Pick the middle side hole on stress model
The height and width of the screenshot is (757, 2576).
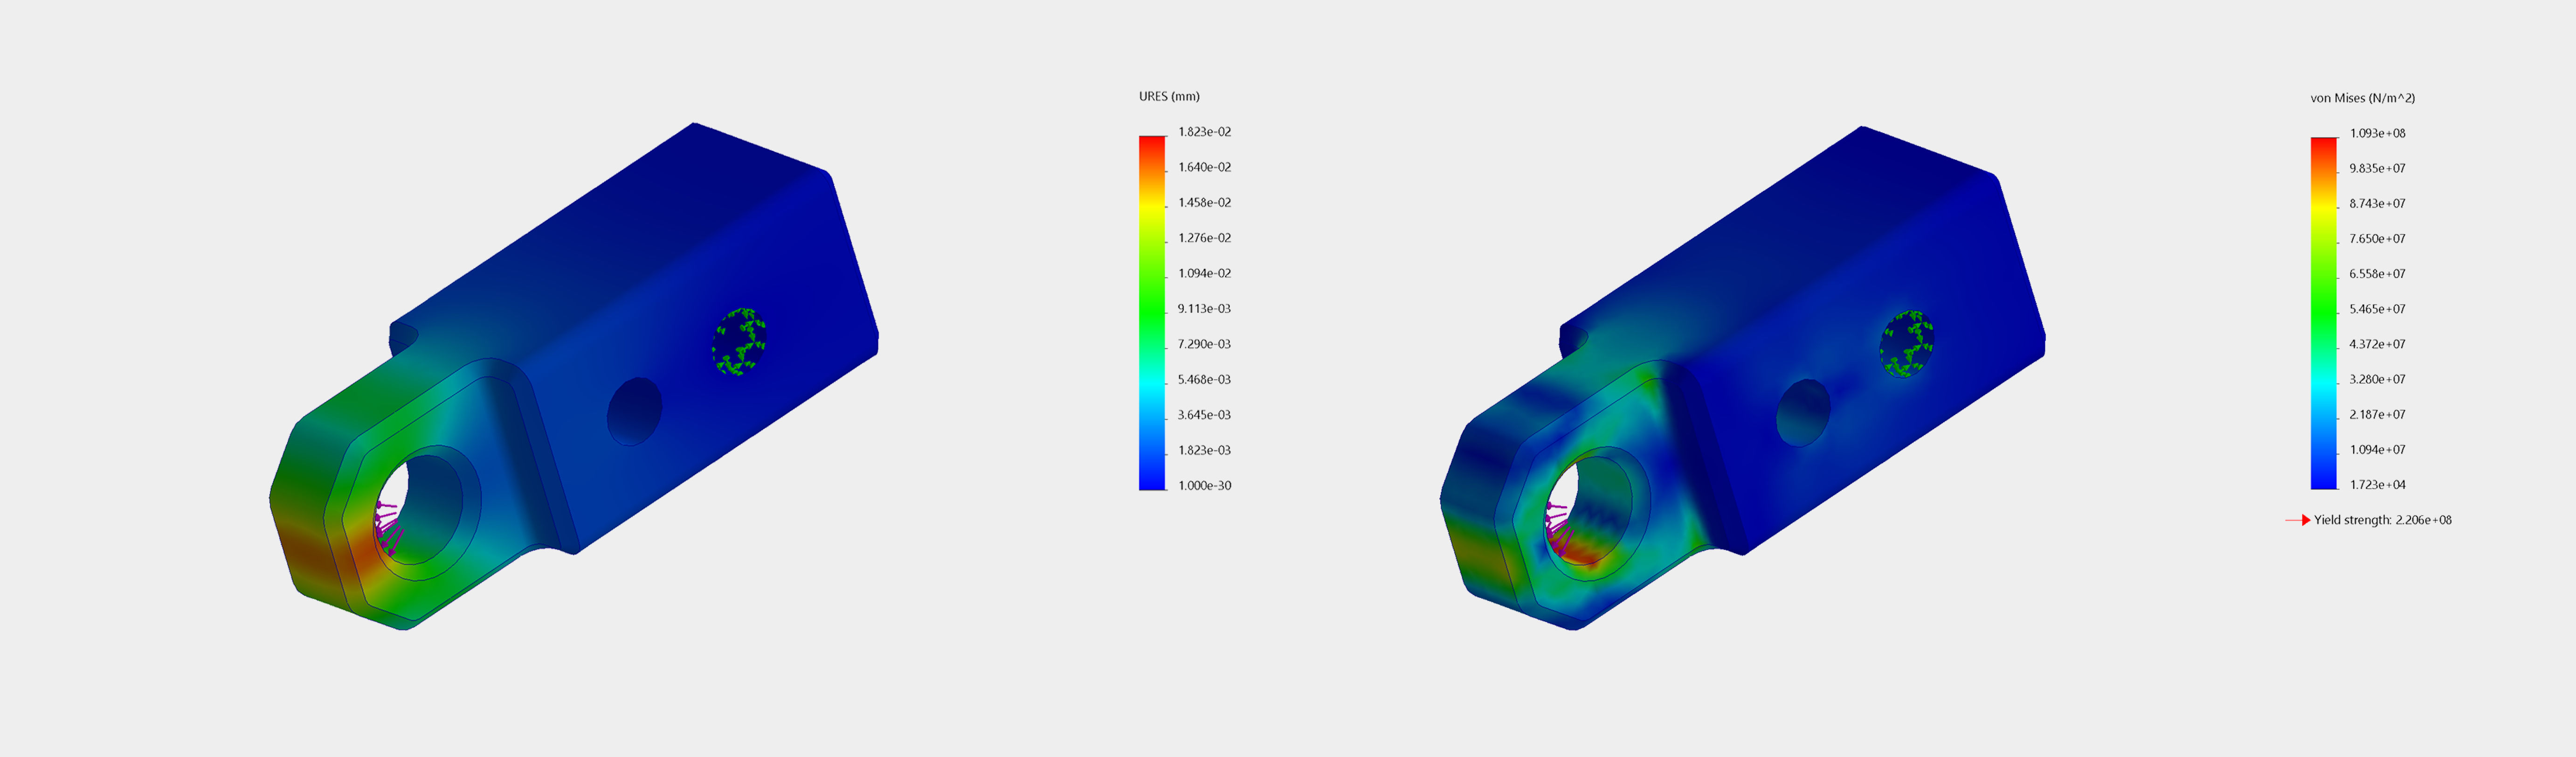[x=1803, y=412]
